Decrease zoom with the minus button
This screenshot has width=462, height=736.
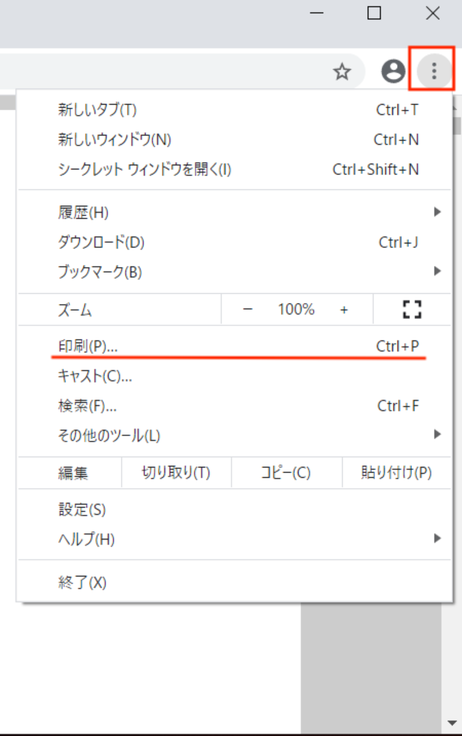coord(248,309)
